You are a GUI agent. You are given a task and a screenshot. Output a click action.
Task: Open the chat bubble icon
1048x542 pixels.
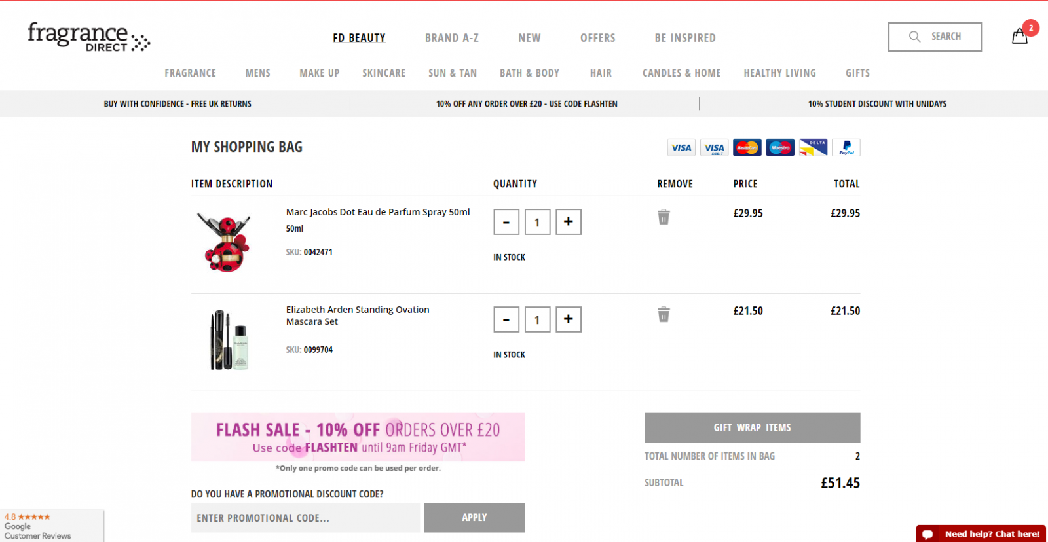tap(927, 534)
